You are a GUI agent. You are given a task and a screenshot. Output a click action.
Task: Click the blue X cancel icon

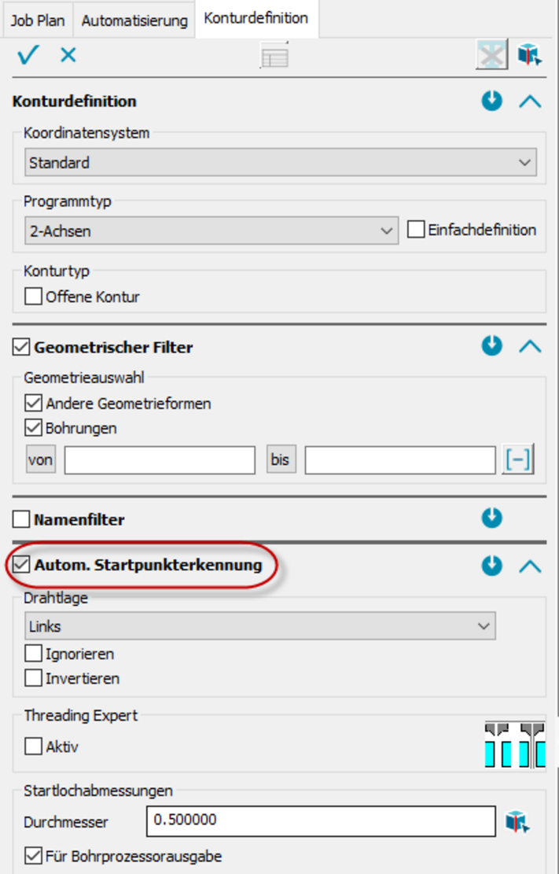pos(68,55)
